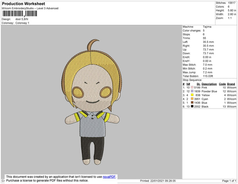
Task: Click the thread number '2552' for Black
Action: click(197, 107)
